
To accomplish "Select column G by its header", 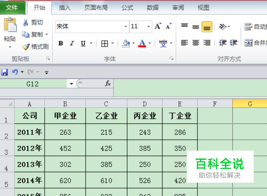I will [x=250, y=104].
